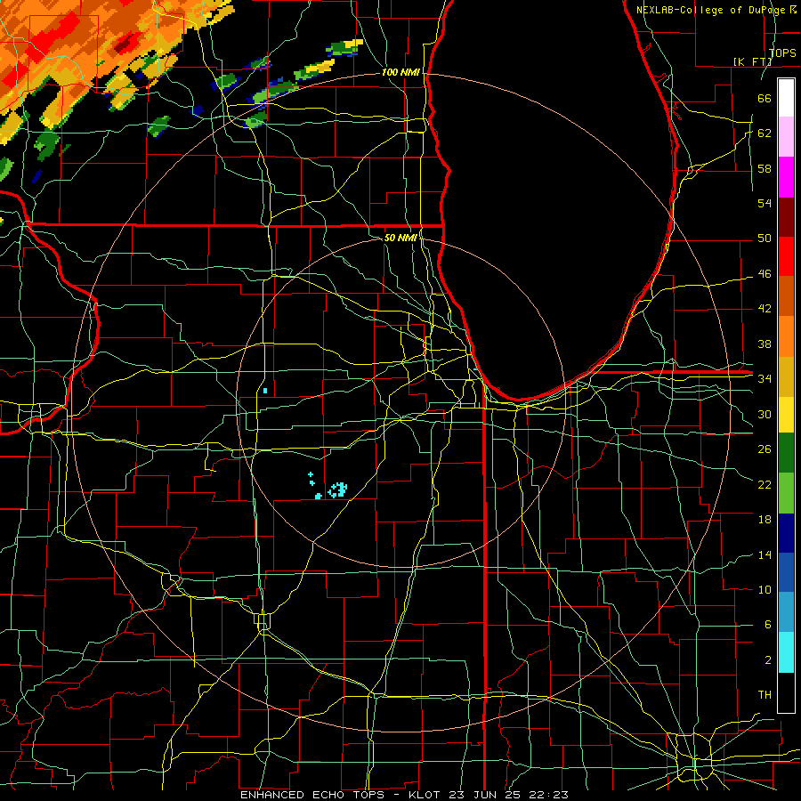801x801 pixels.
Task: Click the legend value 54
Action: click(765, 203)
